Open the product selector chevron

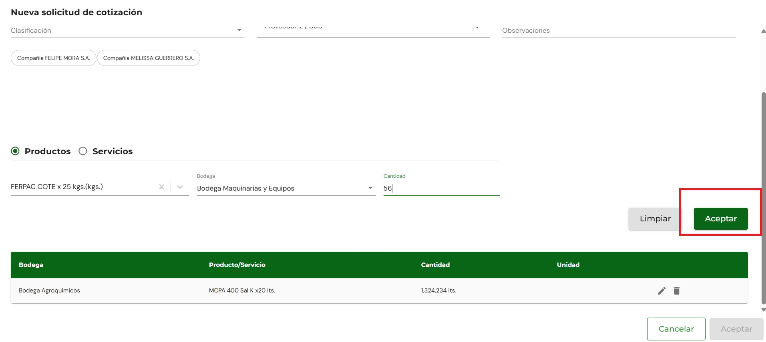(x=180, y=187)
